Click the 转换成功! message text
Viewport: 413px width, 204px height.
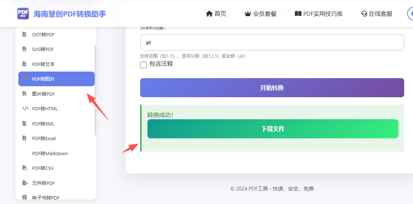tap(160, 115)
